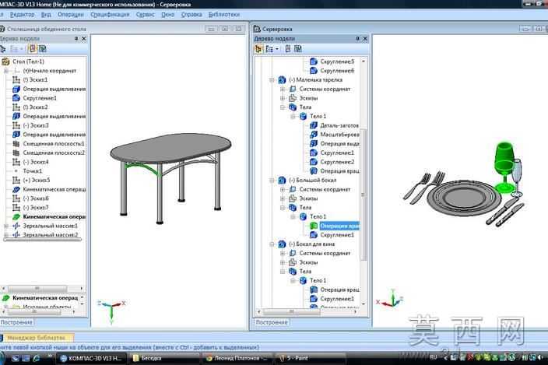Switch to Менеджер библиотек tab
Screen dimensions: 548x365
[x=36, y=338]
